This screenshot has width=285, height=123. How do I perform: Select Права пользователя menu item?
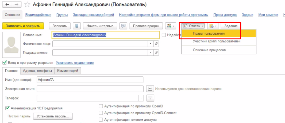(x=209, y=34)
